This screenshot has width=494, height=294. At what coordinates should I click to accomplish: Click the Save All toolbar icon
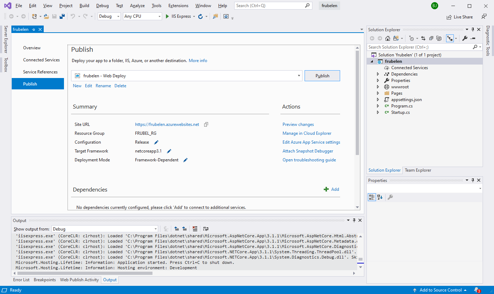tap(62, 16)
